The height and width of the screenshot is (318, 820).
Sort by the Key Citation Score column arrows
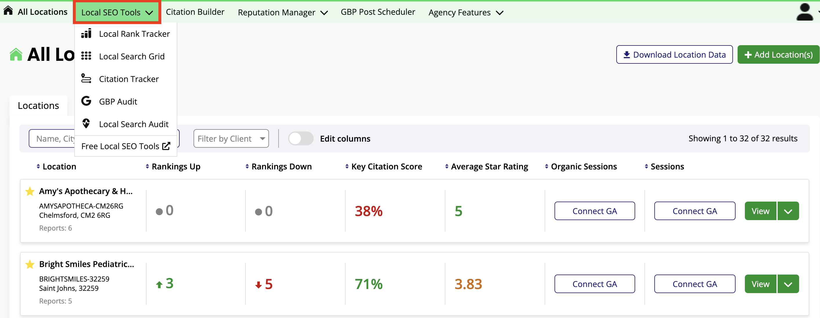pos(347,166)
